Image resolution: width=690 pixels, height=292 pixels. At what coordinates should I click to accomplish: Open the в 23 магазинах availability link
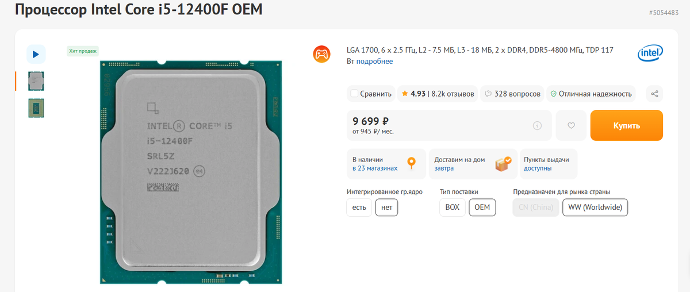pos(375,168)
